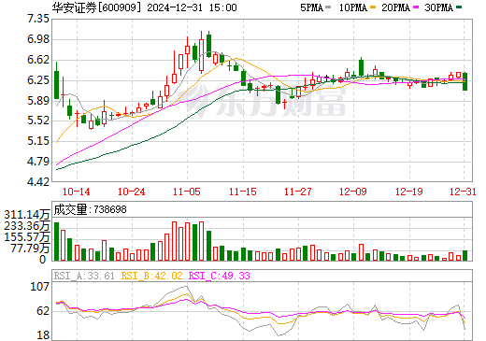Click the 成交量:738698 volume label
486x341 pixels.
click(91, 209)
